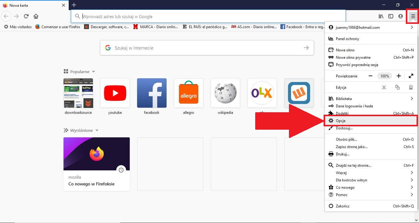The height and width of the screenshot is (223, 419).
Task: Click the Firefox account avatar icon in toolbar
Action: pos(401,17)
